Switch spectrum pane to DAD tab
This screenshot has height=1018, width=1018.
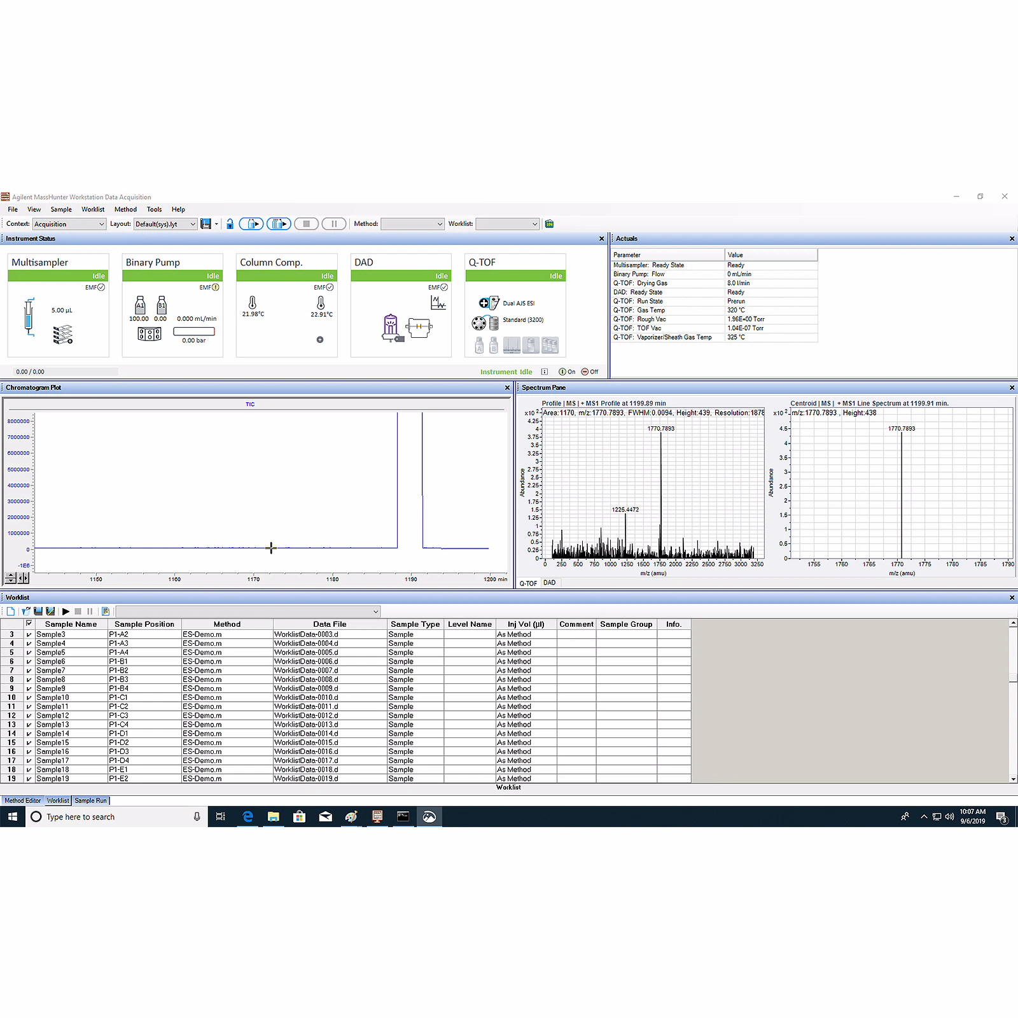click(549, 583)
